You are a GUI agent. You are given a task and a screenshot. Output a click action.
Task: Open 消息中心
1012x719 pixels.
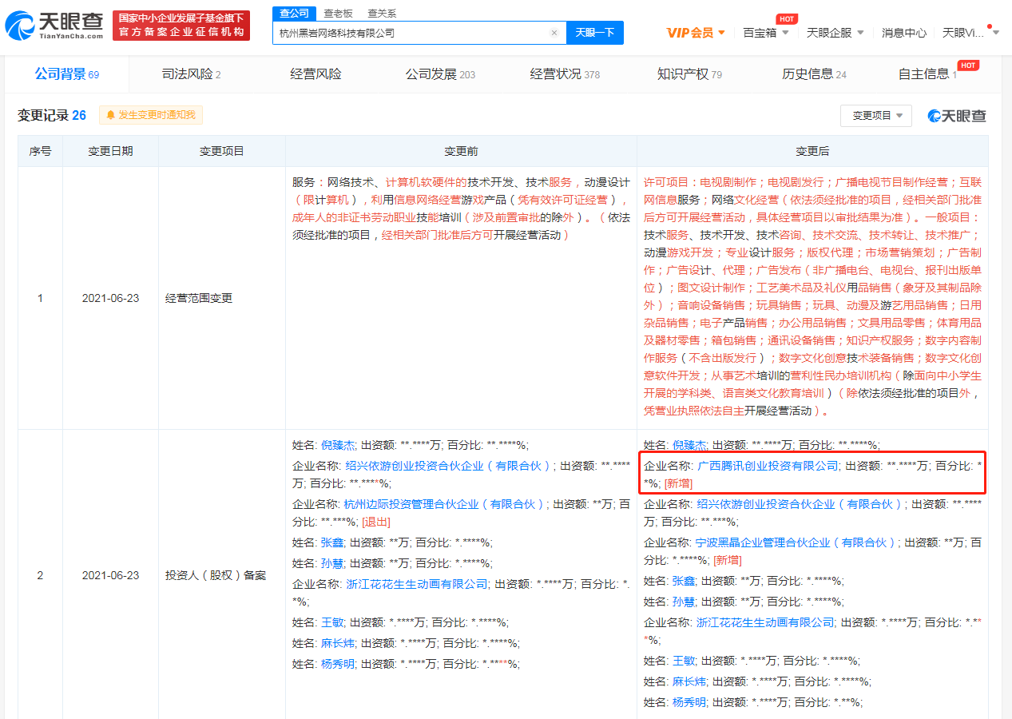coord(904,33)
